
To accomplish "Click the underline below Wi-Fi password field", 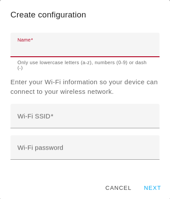I will [x=85, y=159].
